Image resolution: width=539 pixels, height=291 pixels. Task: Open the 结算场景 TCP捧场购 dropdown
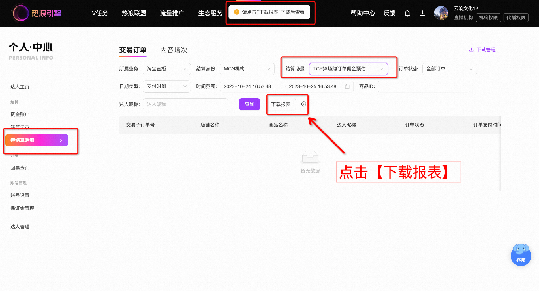pos(348,69)
